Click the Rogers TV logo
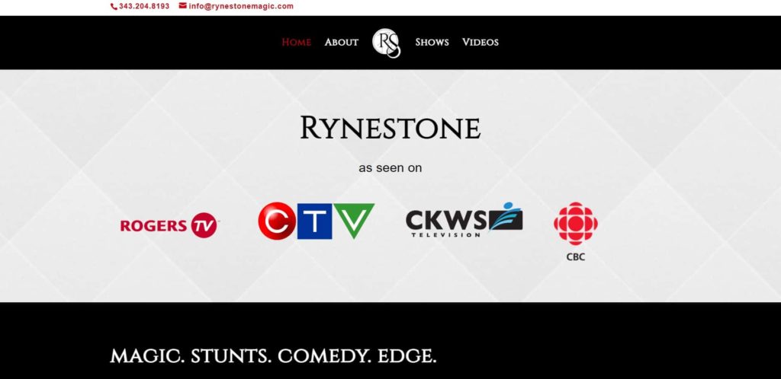The width and height of the screenshot is (781, 379). click(169, 225)
